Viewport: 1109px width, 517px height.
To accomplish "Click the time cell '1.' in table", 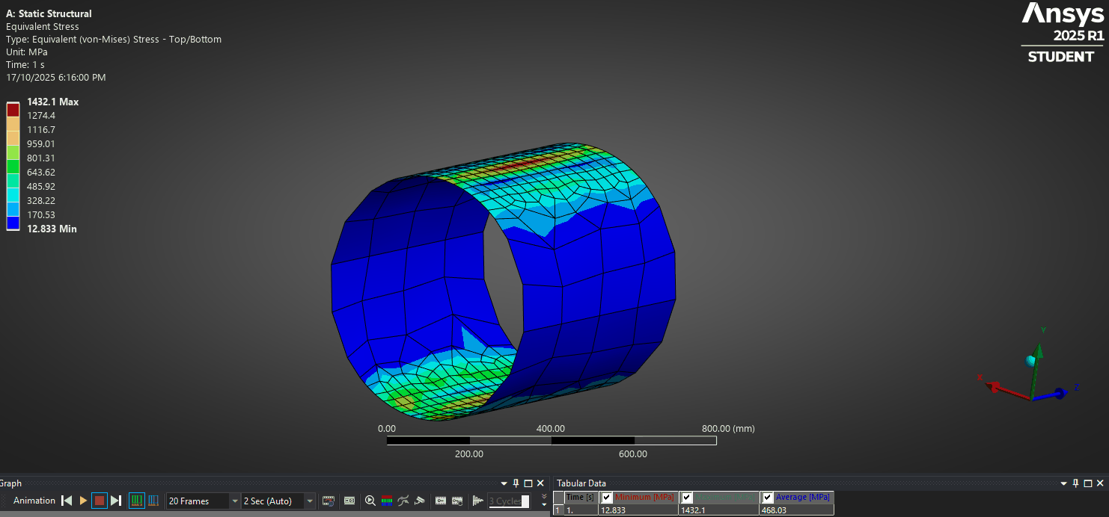I will coord(581,510).
